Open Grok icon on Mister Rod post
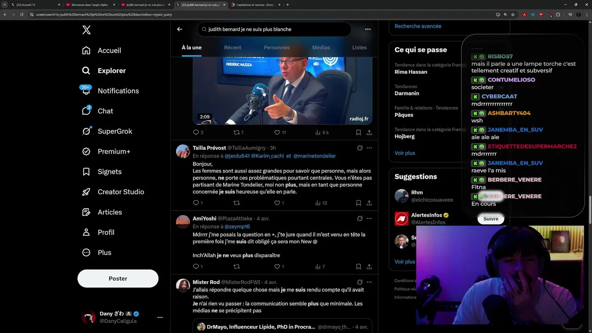 tap(359, 282)
